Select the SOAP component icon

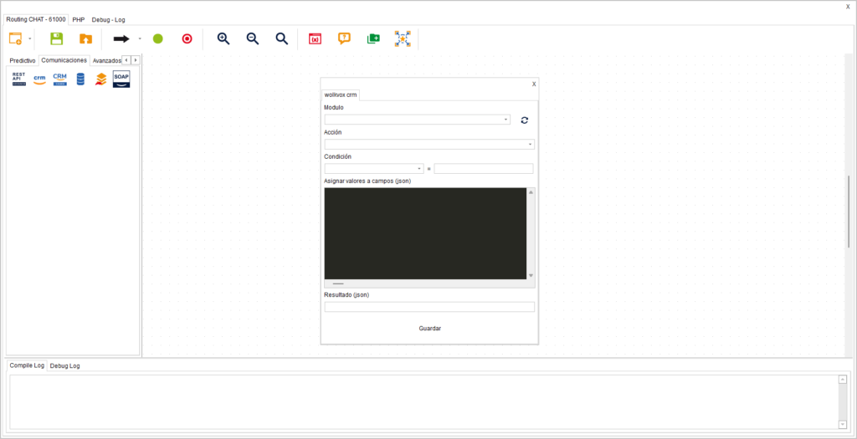(121, 79)
